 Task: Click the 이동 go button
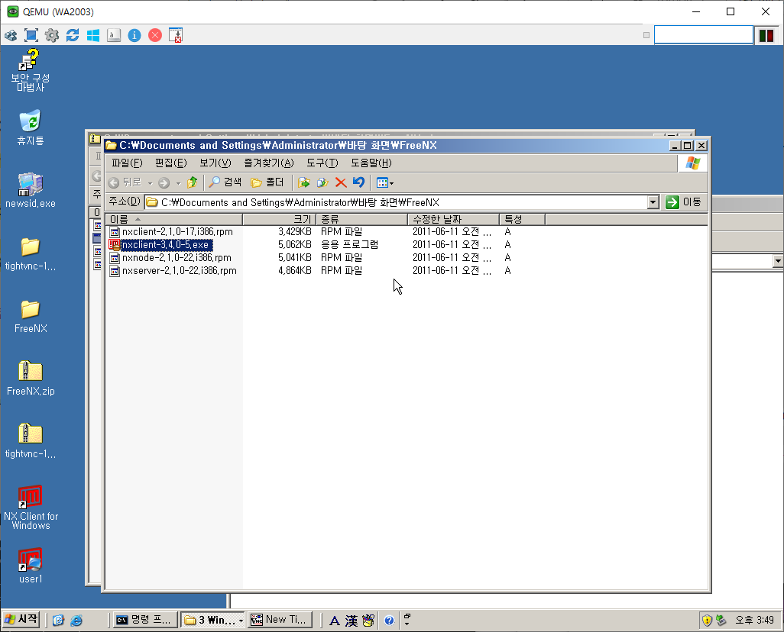[683, 202]
